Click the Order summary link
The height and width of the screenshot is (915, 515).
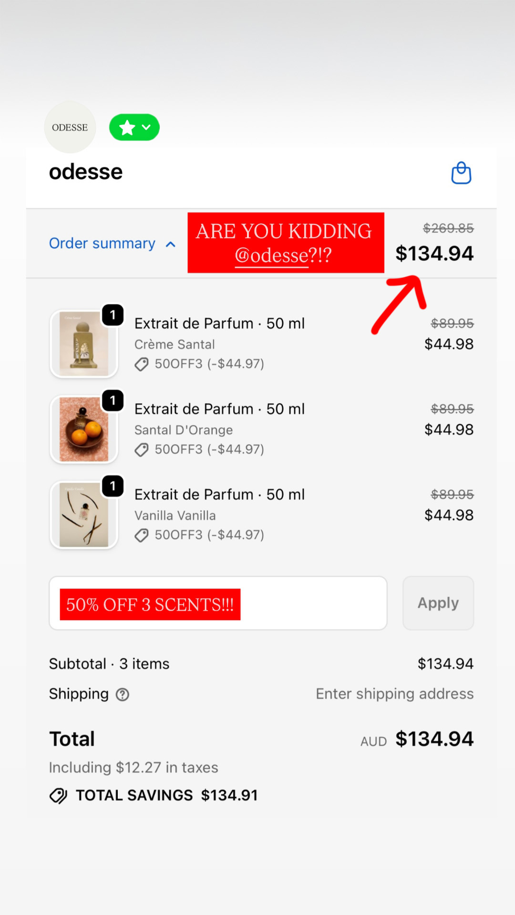(x=102, y=244)
